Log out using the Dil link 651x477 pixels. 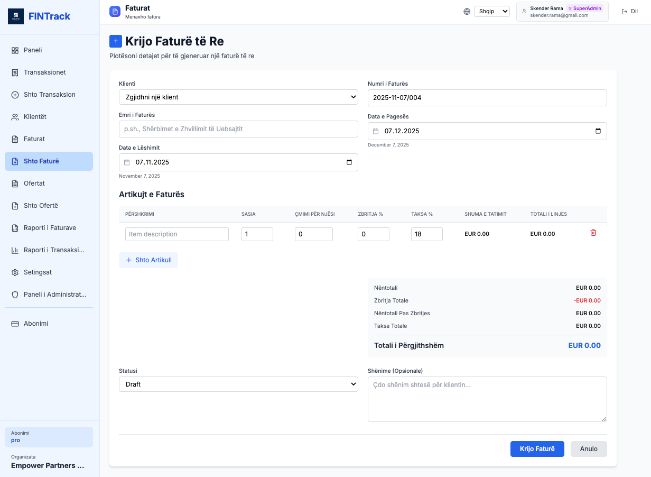pyautogui.click(x=629, y=11)
